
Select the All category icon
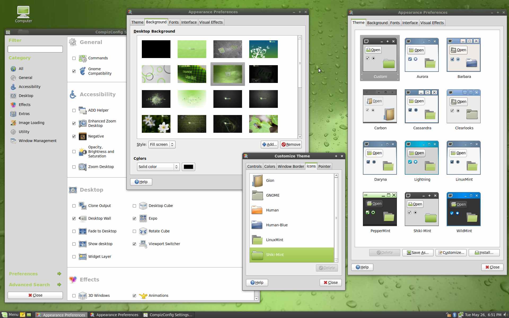coord(13,69)
